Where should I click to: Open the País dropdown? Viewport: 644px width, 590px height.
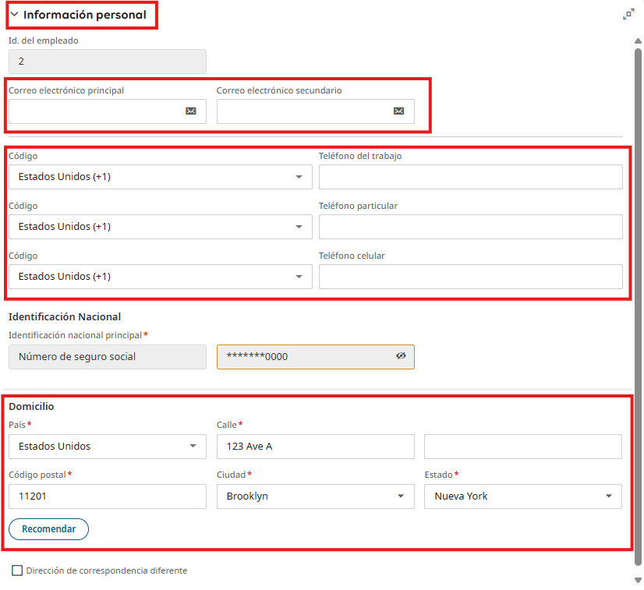[x=108, y=447]
